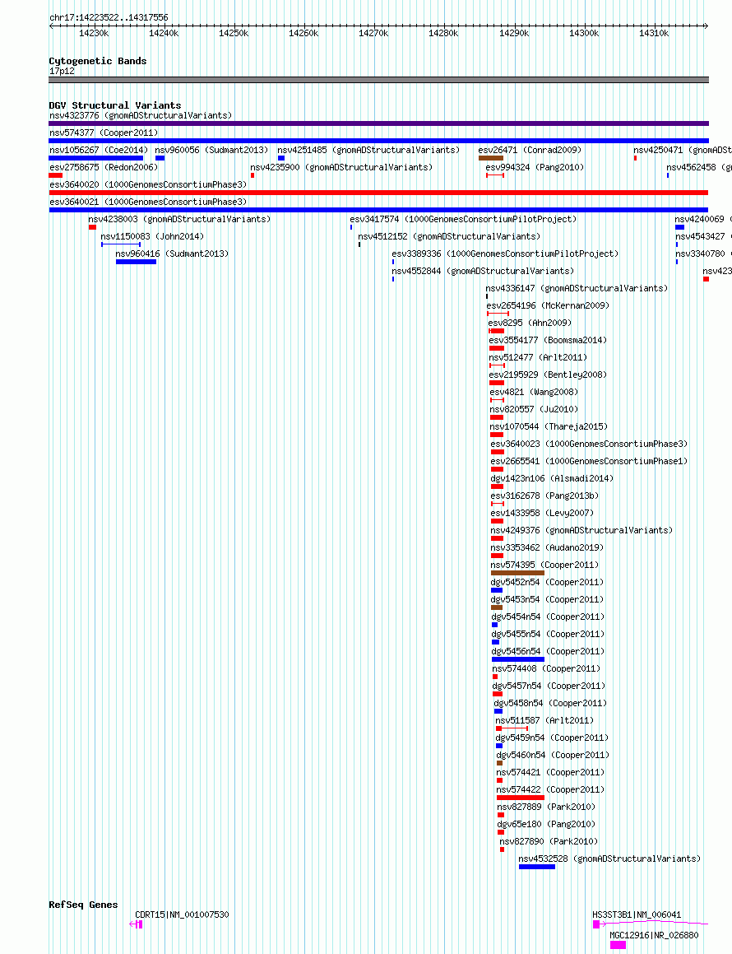Select nsv4238003 gnomAD variant label

(179, 219)
